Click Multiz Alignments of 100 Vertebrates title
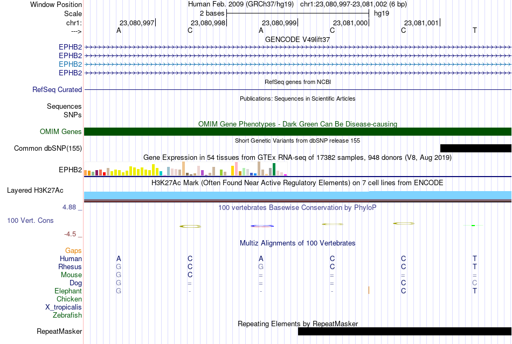This screenshot has height=344, width=512. click(297, 243)
